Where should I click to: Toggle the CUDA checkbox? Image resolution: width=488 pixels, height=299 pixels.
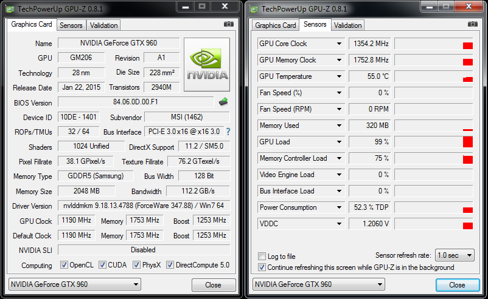pos(102,265)
